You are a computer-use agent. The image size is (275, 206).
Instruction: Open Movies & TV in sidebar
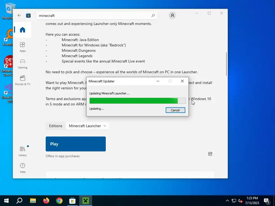(x=23, y=80)
